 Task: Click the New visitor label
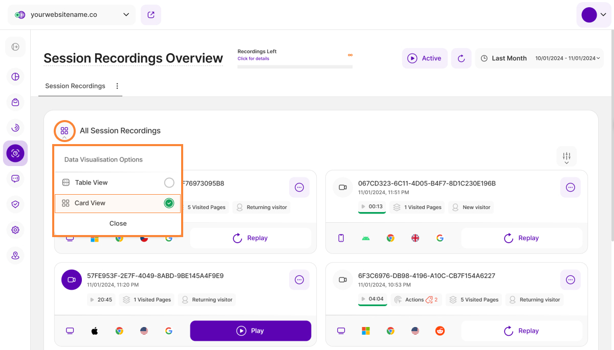[471, 207]
